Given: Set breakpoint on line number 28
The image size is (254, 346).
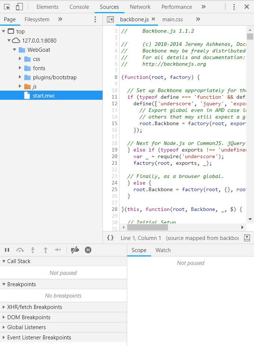Looking at the screenshot, I should pos(115,209).
